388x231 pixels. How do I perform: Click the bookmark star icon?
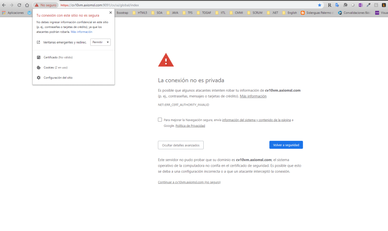[x=319, y=5]
